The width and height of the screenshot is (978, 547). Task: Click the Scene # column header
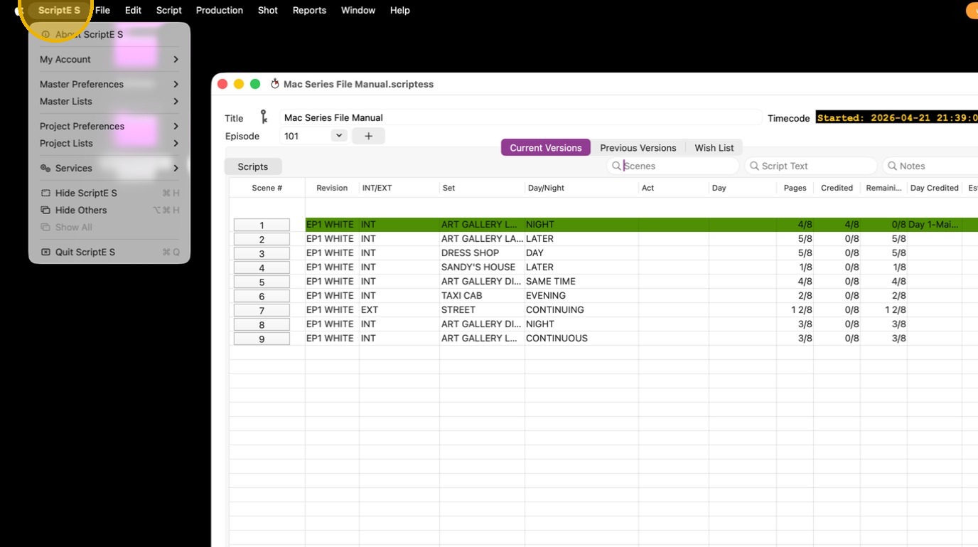click(267, 188)
